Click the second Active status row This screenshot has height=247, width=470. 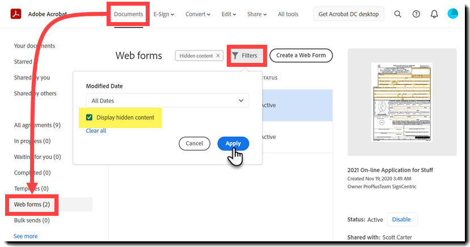click(x=297, y=137)
